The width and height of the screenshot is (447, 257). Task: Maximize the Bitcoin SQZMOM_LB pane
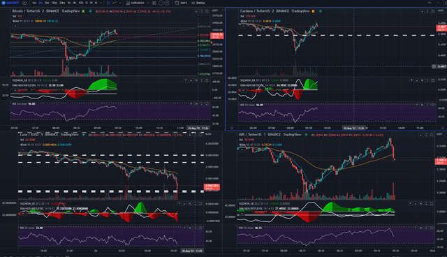[207, 80]
